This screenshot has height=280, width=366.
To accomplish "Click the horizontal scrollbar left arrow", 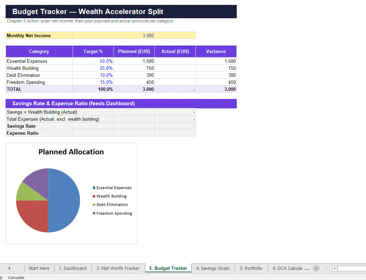I will pyautogui.click(x=334, y=268).
